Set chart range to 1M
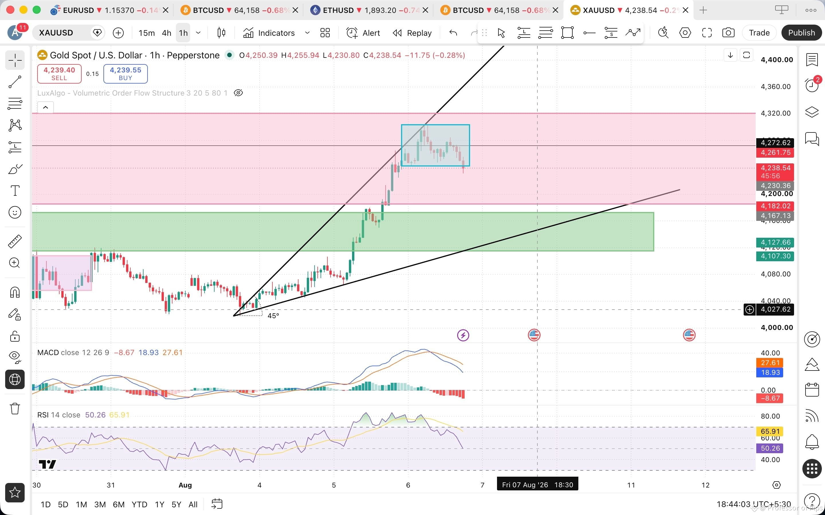 coord(81,504)
